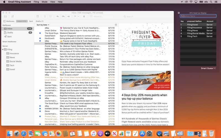The height and width of the screenshot is (138, 221).
Task: Click the 'register' link in email body
Action: click(140, 107)
